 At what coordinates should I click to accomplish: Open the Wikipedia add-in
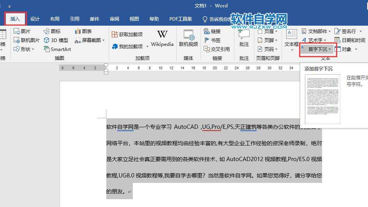(x=162, y=39)
